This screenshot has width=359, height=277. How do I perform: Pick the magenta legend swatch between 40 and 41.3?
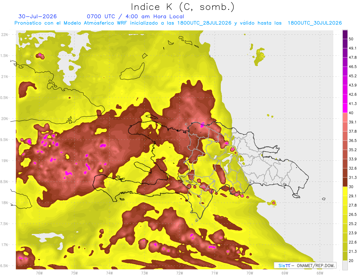(x=345, y=108)
